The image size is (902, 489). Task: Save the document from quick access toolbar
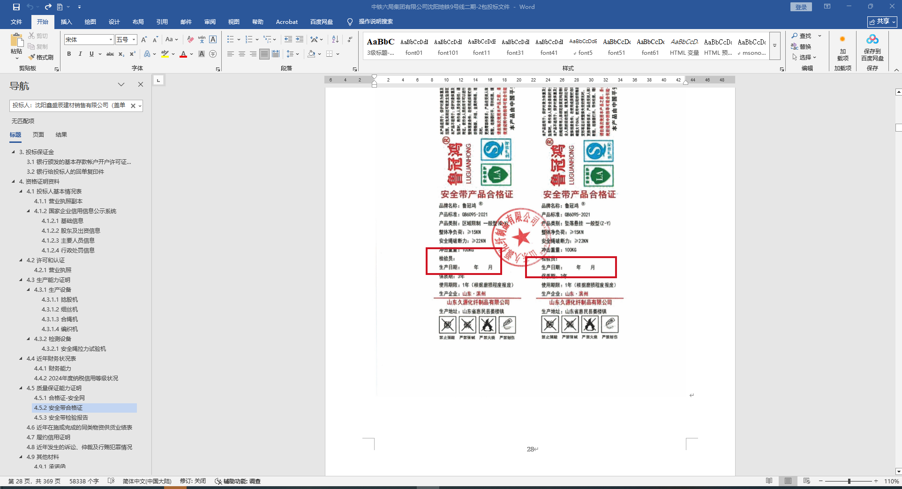tap(16, 7)
